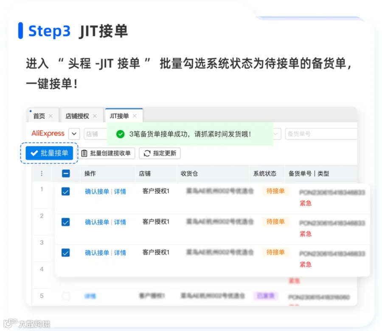Uncheck the row 1 checkbox
Viewport: 382px width, 331px height.
click(x=65, y=191)
